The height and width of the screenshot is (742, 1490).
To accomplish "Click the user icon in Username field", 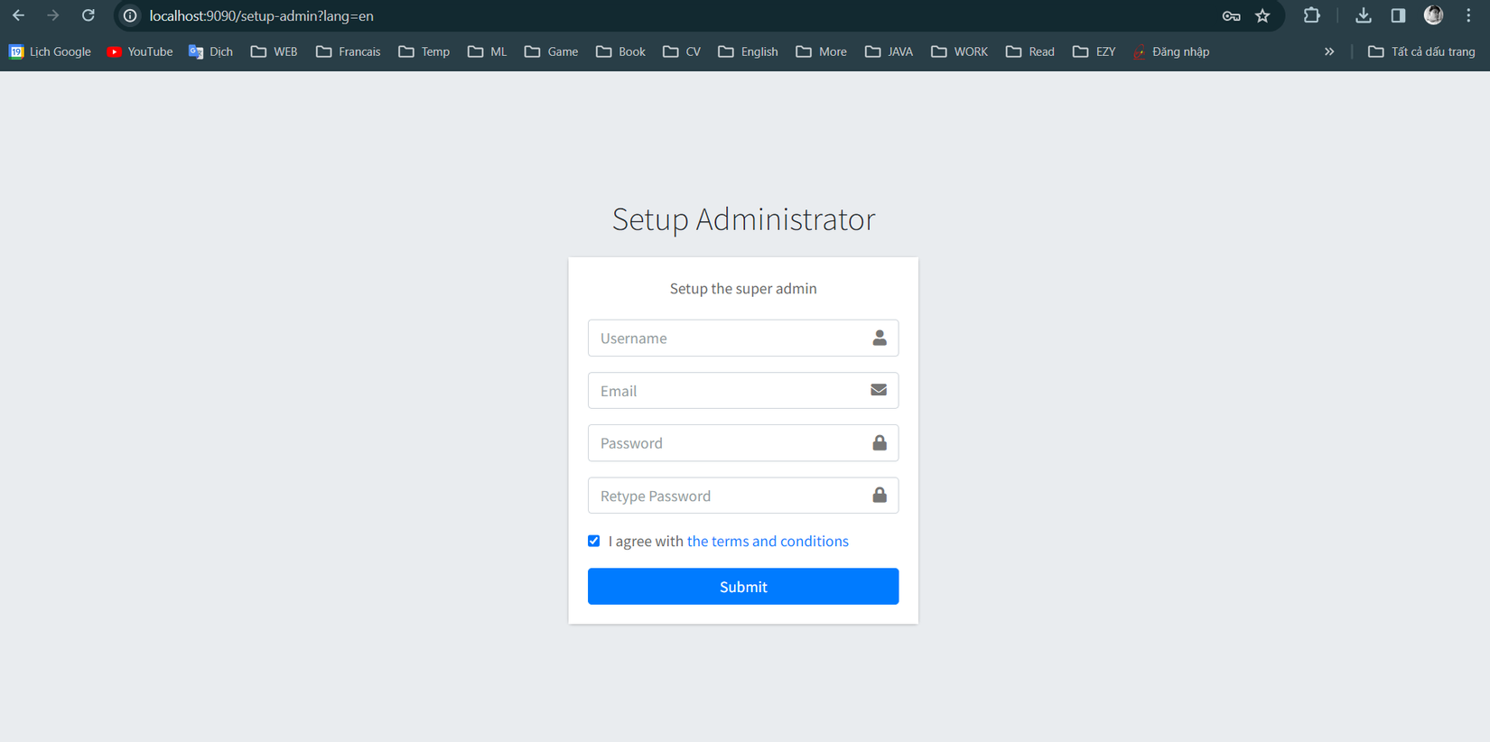I will 880,338.
